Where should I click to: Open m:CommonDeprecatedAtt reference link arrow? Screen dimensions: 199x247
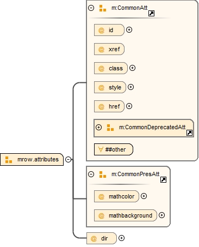click(x=189, y=133)
